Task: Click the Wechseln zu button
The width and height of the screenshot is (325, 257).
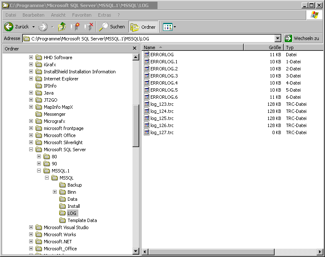Action: (x=302, y=38)
